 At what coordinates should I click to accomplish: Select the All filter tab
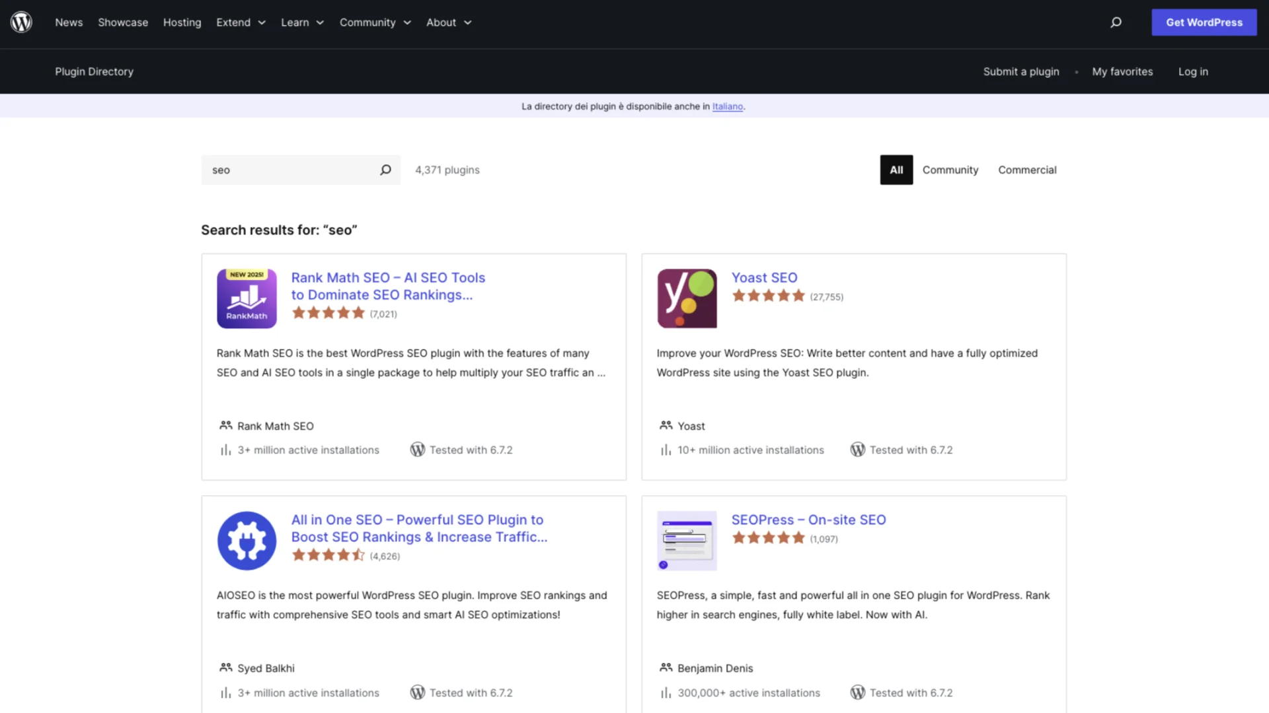[896, 170]
